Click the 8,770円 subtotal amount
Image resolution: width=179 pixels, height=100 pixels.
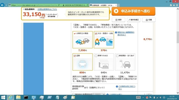coord(148,39)
